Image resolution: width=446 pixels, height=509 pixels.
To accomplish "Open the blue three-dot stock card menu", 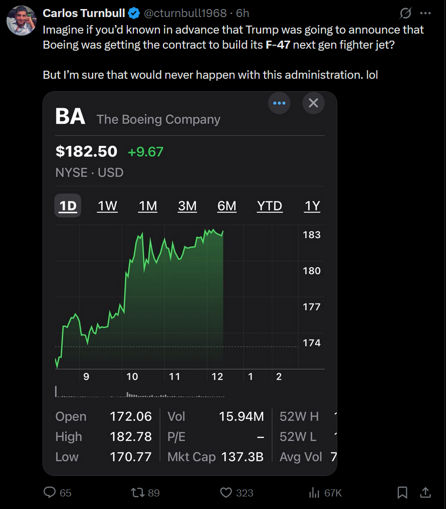I will pyautogui.click(x=279, y=103).
